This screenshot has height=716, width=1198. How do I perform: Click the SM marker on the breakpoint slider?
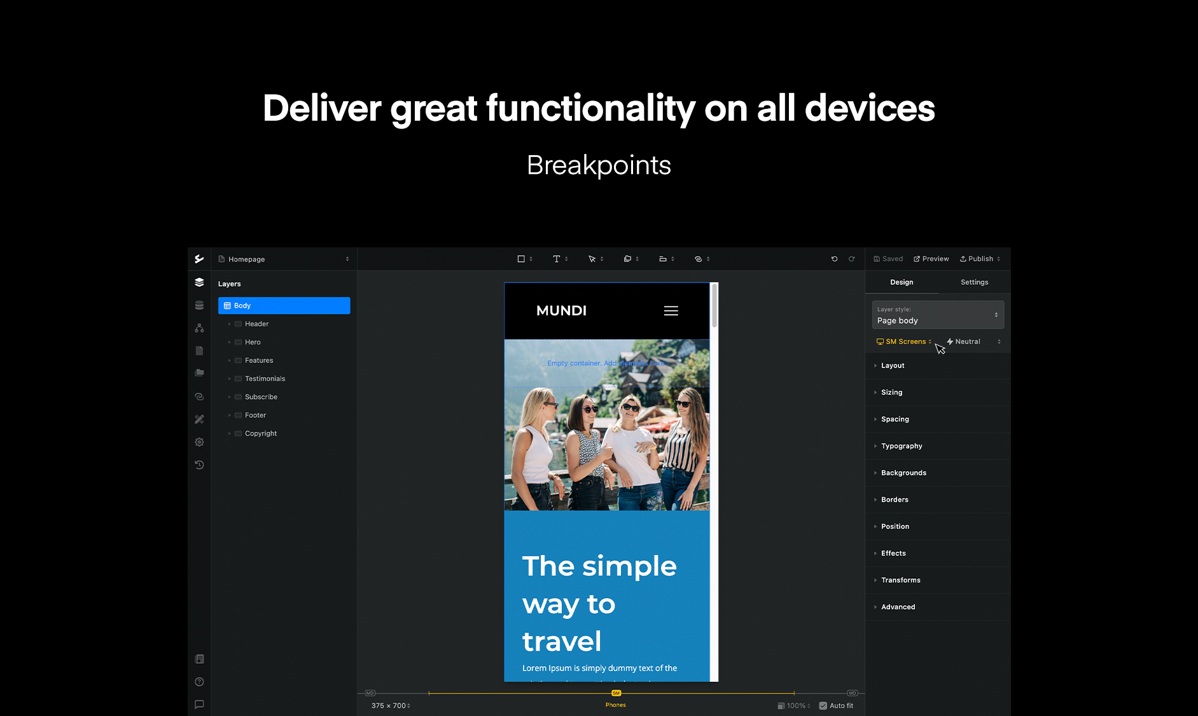(615, 693)
